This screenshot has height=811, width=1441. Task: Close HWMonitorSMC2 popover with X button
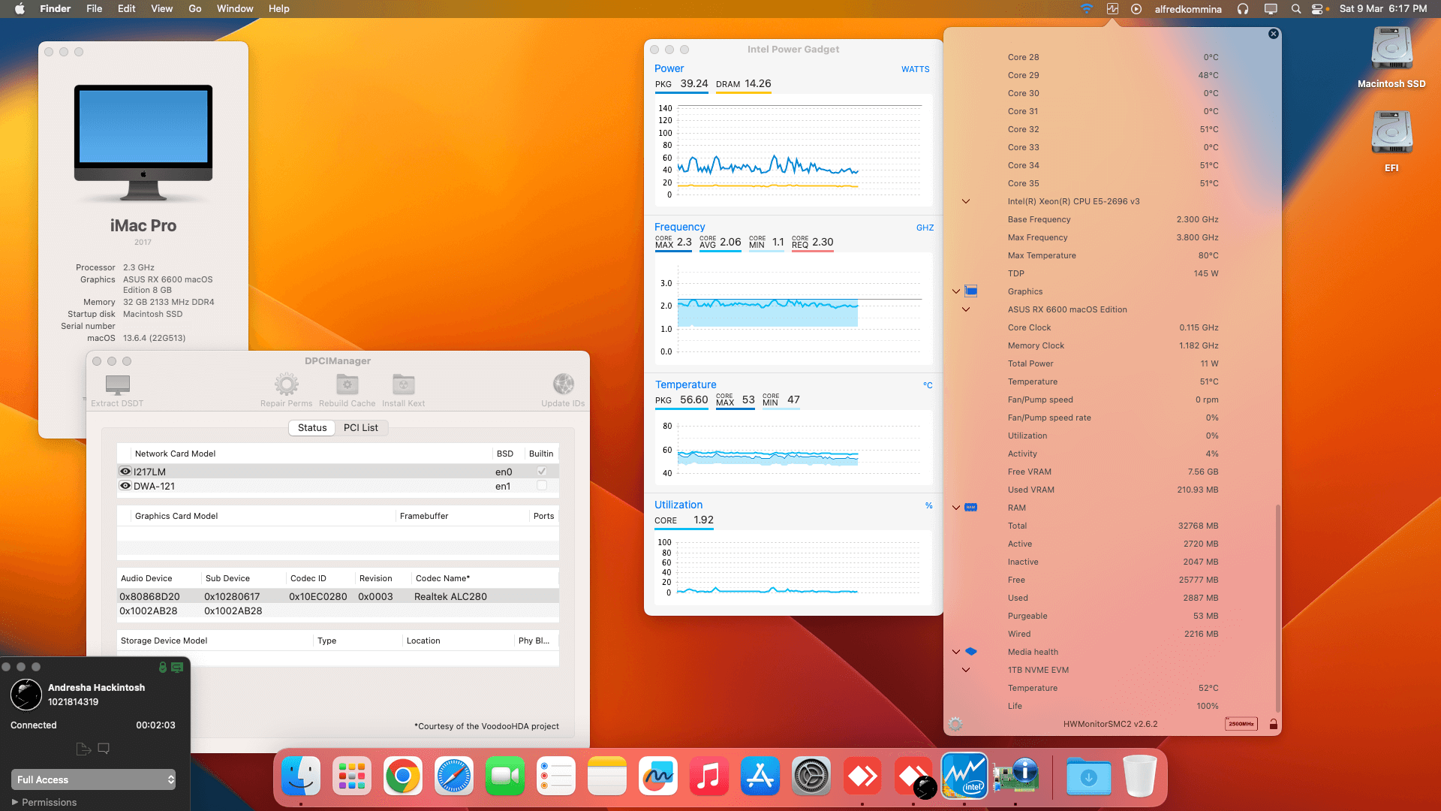[x=1273, y=34]
